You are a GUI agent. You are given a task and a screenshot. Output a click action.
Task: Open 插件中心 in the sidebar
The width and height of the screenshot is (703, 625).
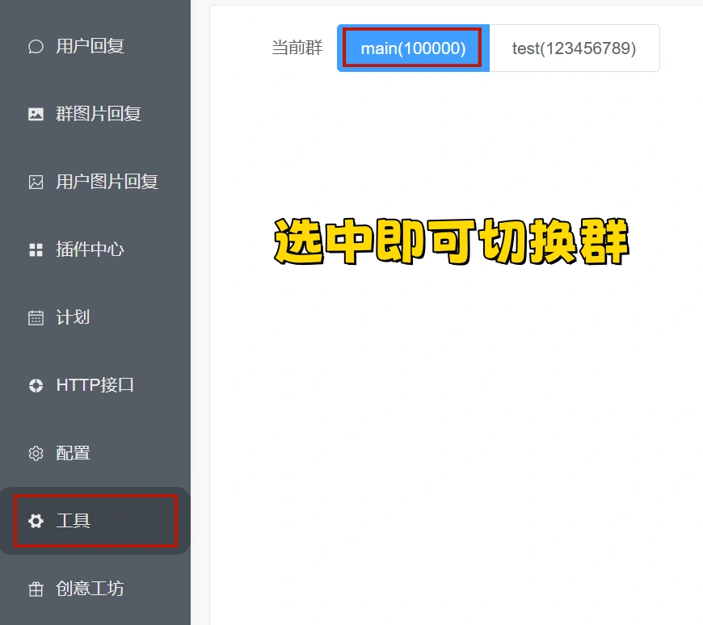[95, 250]
